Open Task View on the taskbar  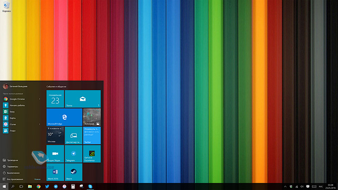tap(21, 186)
